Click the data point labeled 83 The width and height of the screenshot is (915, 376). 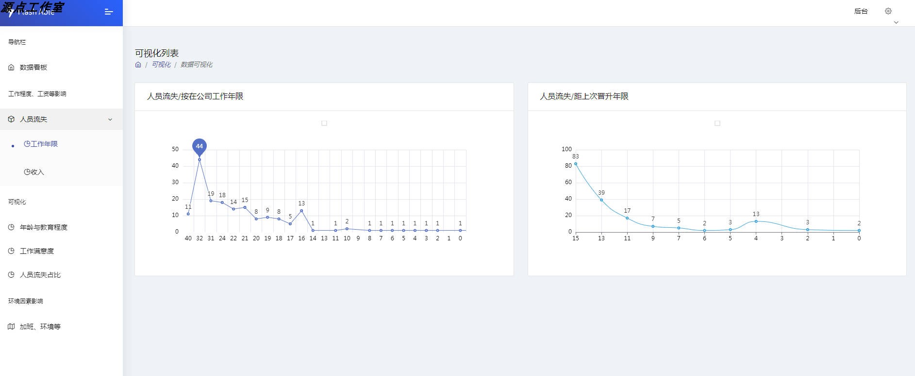(x=576, y=164)
